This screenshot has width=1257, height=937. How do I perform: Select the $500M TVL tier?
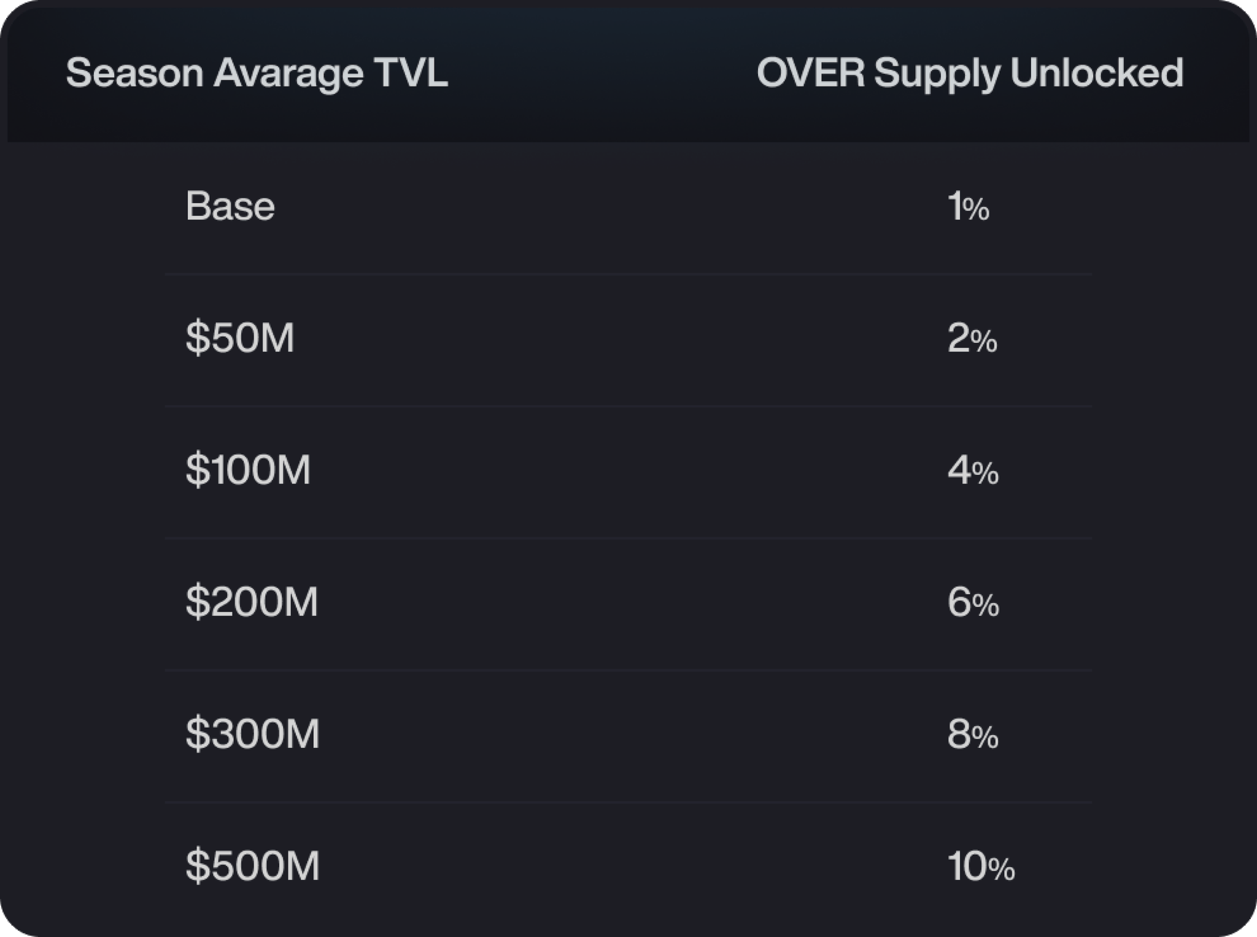[252, 866]
